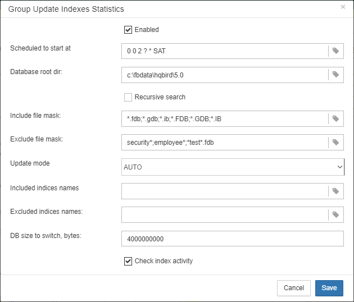354x302 pixels.
Task: Click the empty Included indices names field
Action: tap(225, 191)
